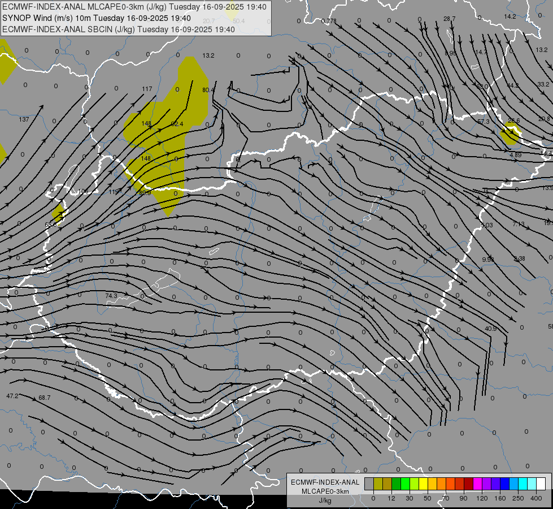Click the map value 5.03
This screenshot has width=553, height=509.
(x=487, y=225)
